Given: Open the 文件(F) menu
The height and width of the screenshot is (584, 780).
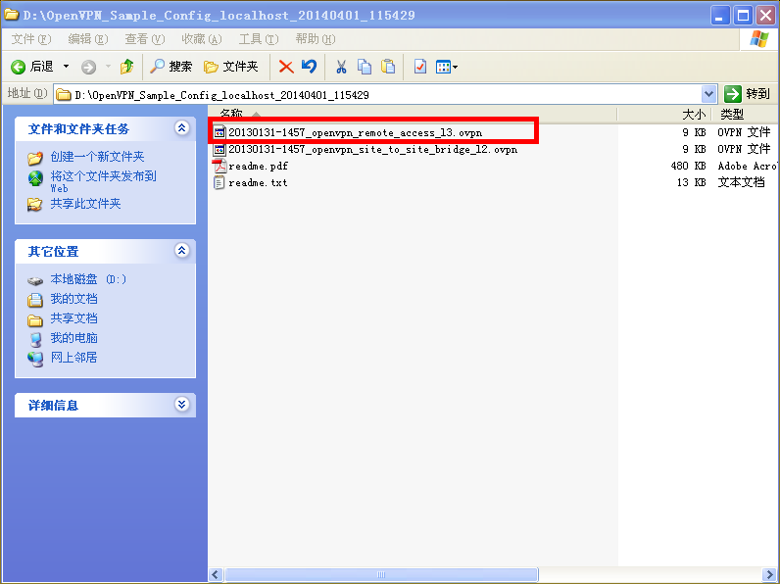Looking at the screenshot, I should click(31, 39).
